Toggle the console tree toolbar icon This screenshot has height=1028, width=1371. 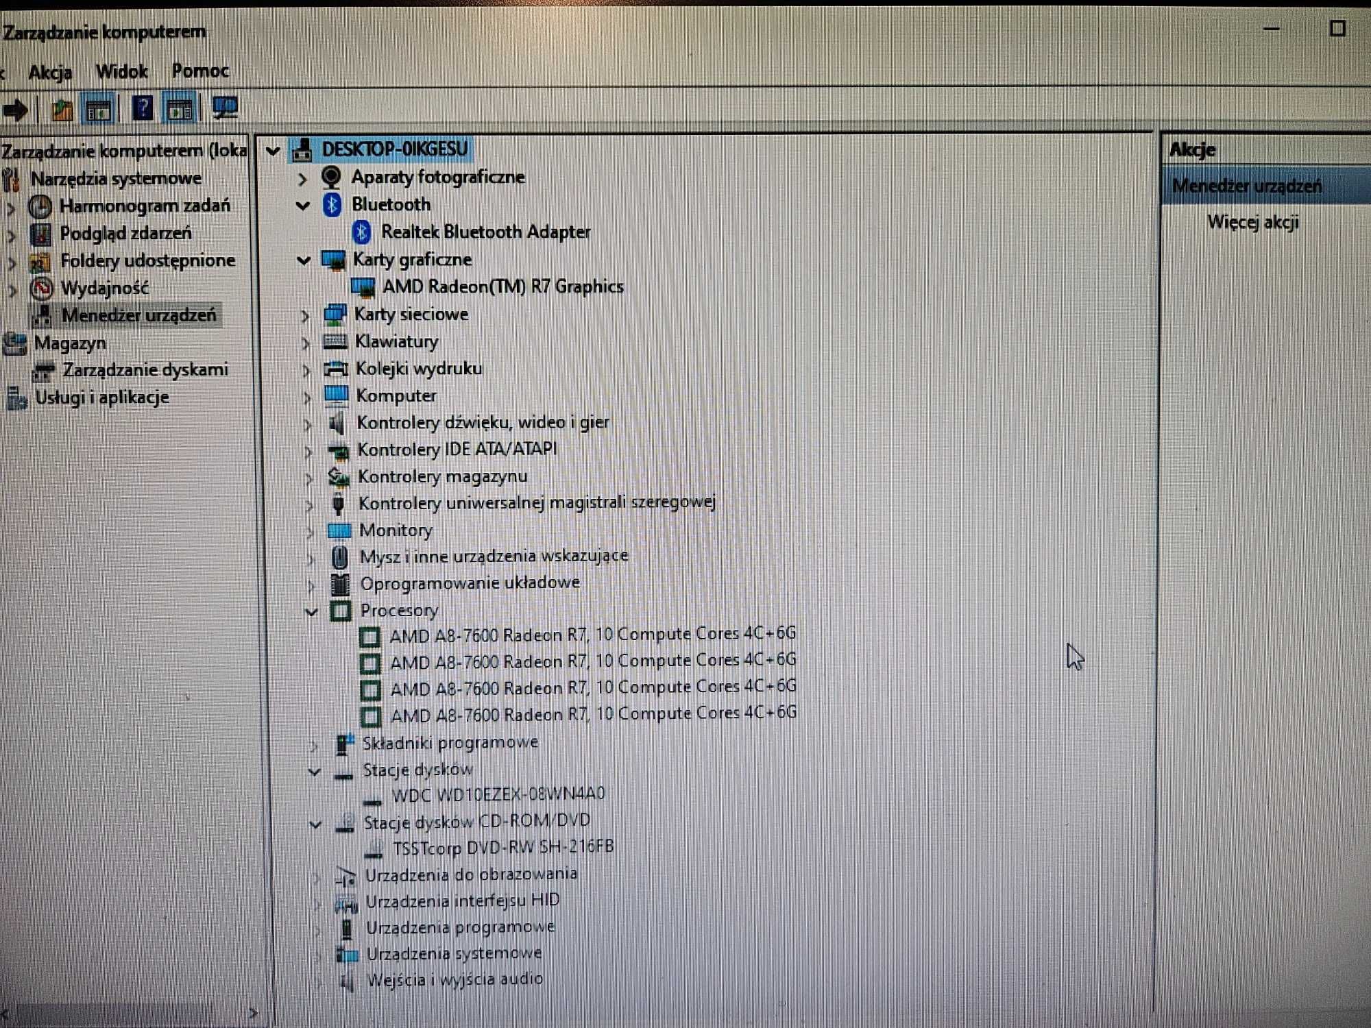(97, 110)
